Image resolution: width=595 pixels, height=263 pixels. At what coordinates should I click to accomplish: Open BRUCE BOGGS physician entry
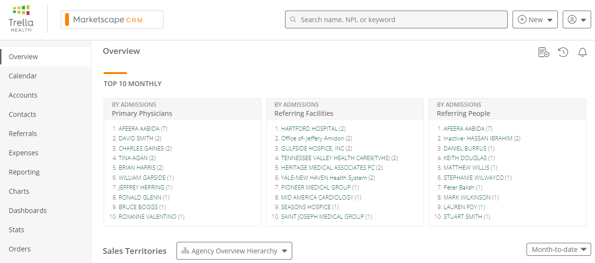click(138, 207)
